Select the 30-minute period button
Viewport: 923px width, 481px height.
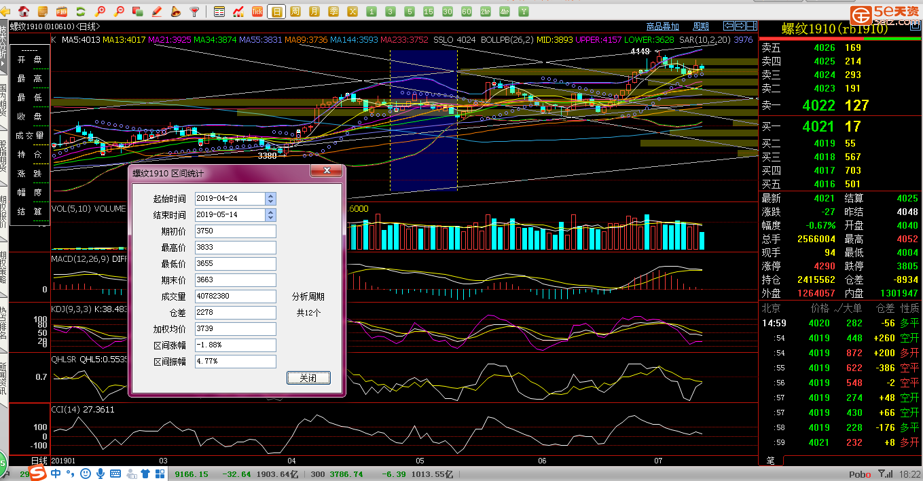point(448,12)
